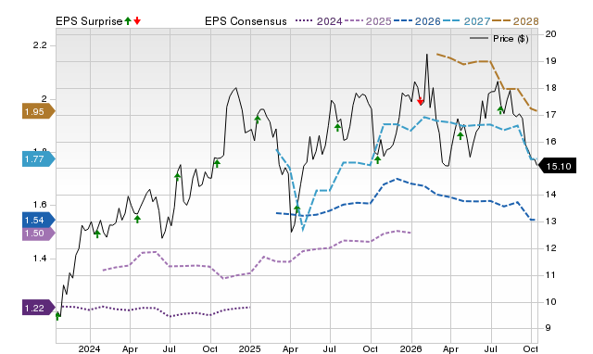Click the 16 label on the price axis
Screen dimensions: 593x354
[550, 141]
